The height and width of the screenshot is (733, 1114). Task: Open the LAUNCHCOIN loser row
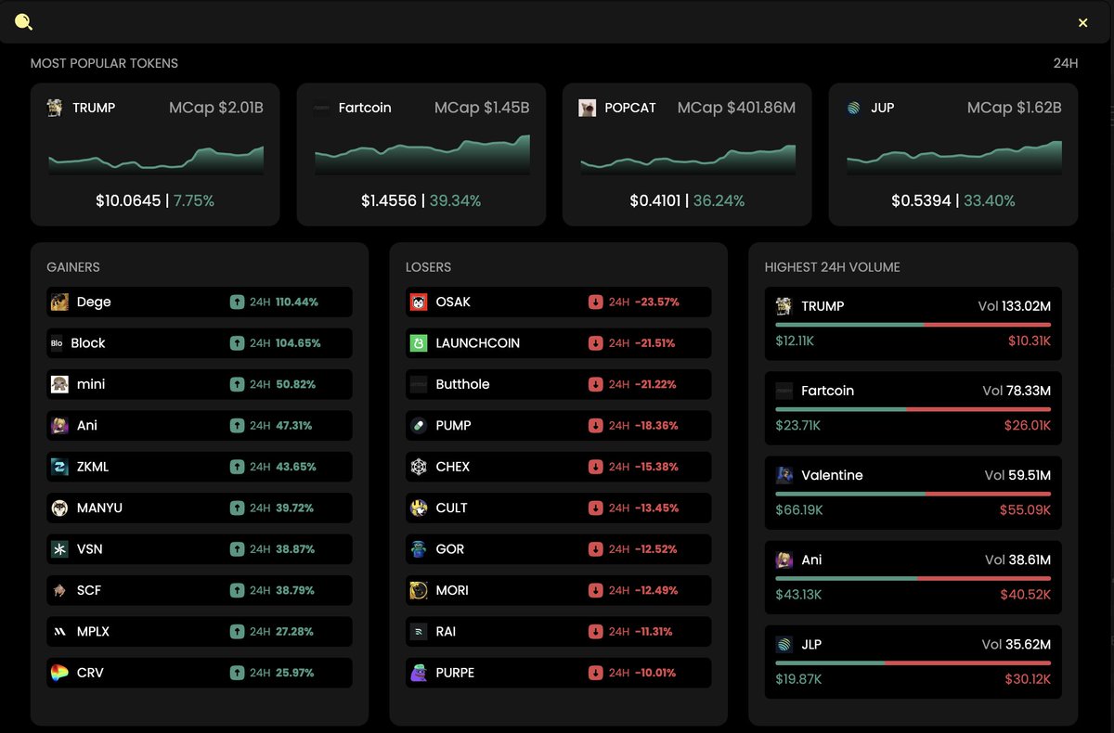pyautogui.click(x=559, y=343)
